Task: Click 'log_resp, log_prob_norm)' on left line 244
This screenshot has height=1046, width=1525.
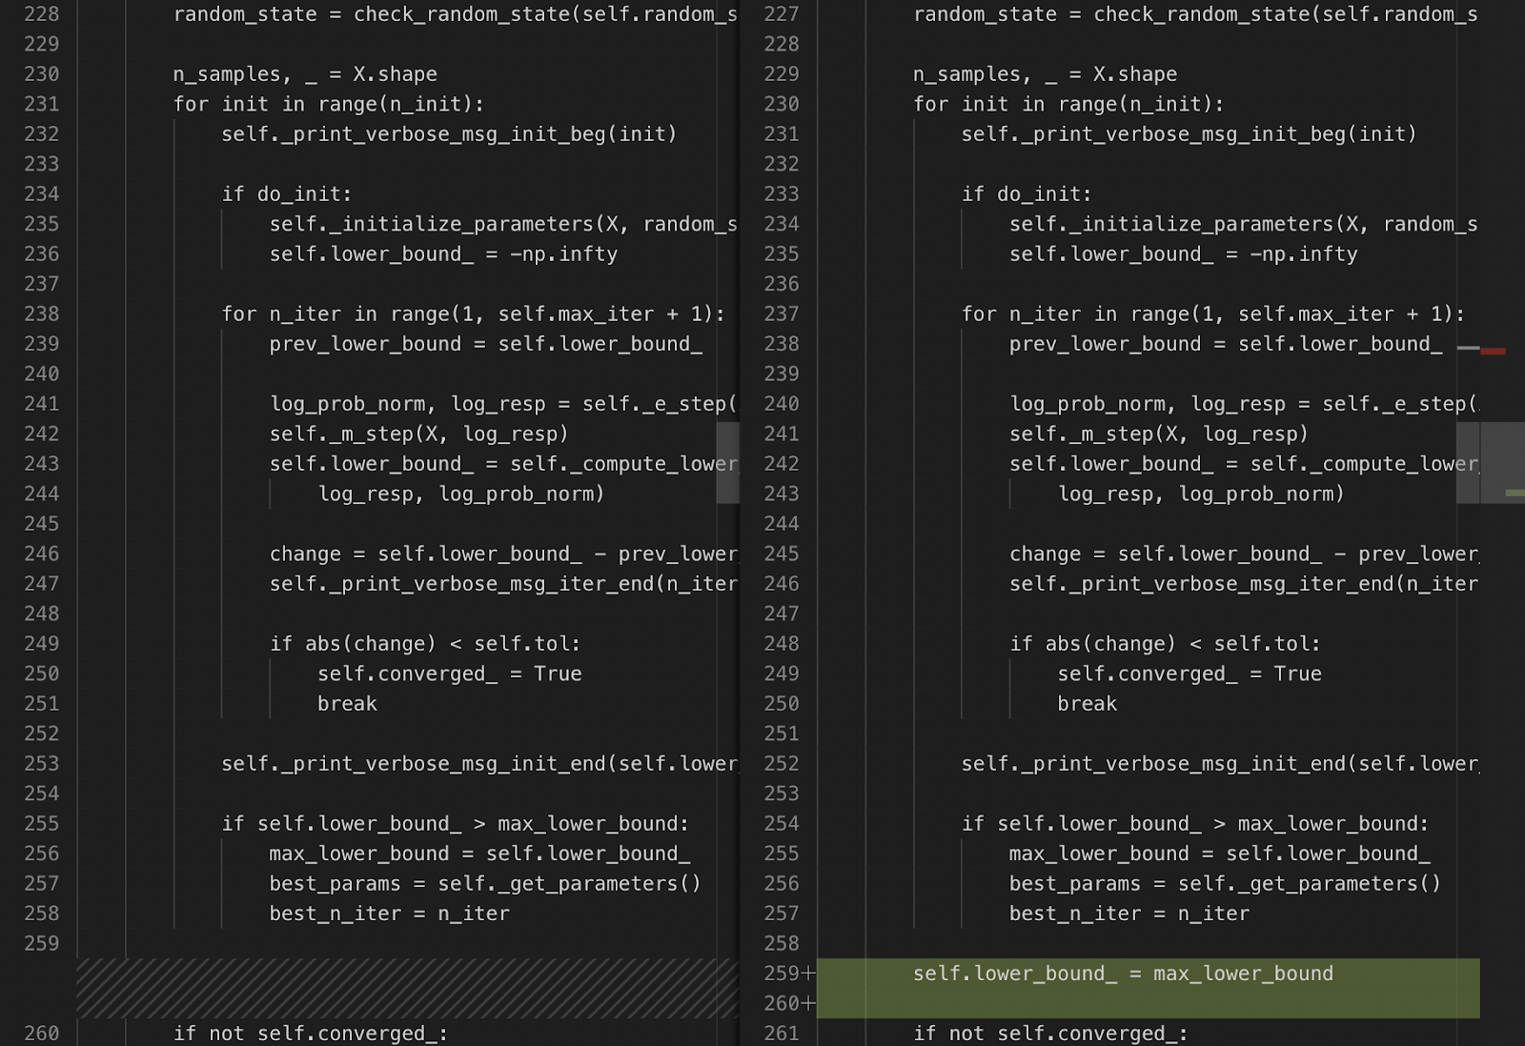Action: pos(461,493)
